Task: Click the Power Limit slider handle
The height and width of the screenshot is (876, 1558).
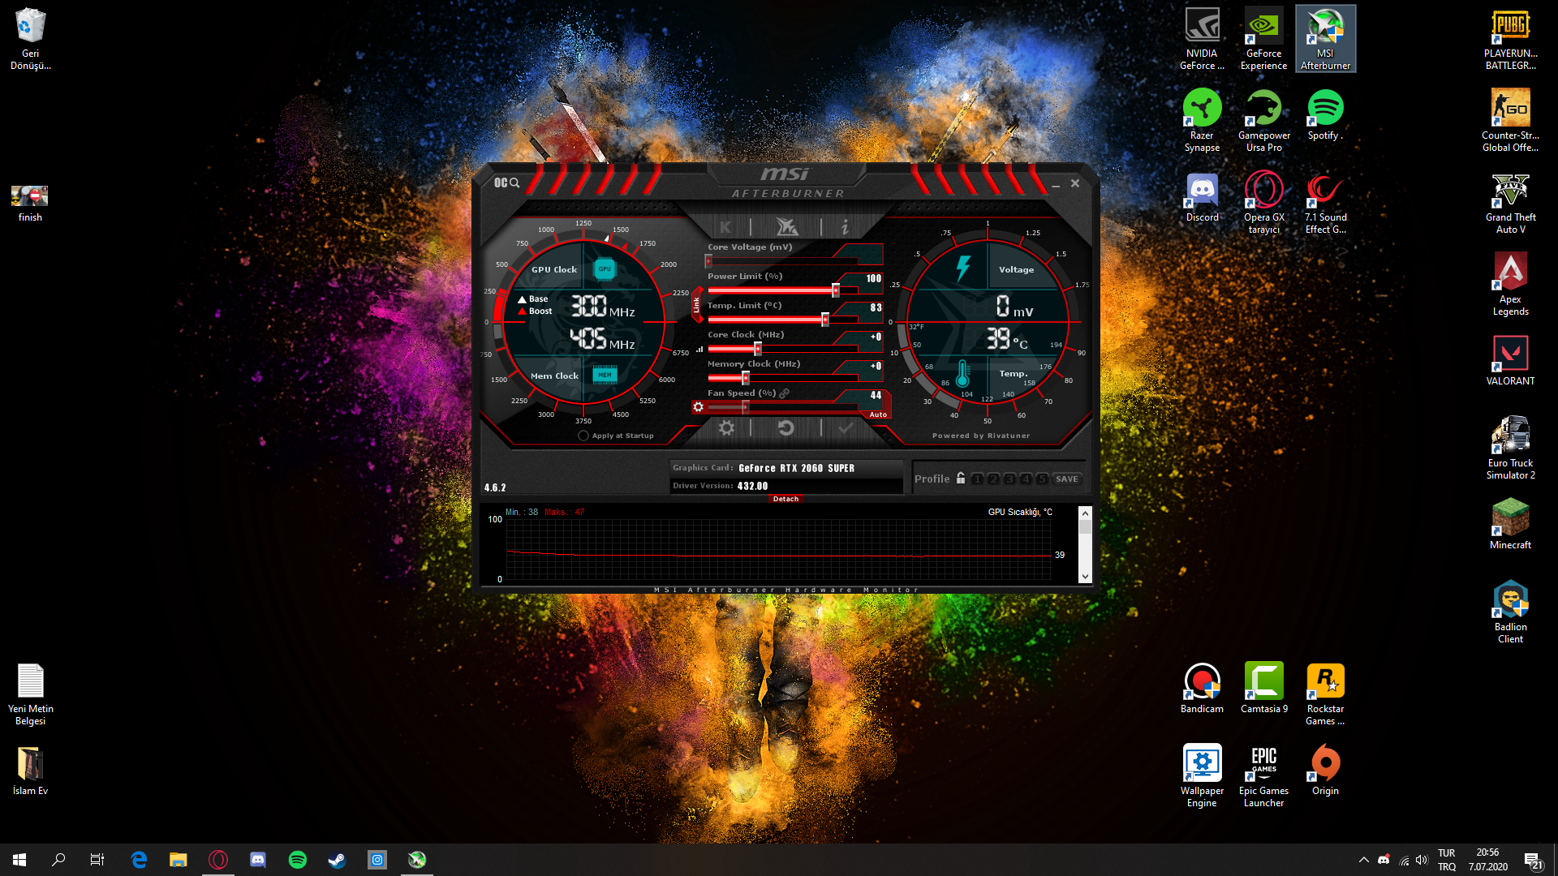Action: point(836,290)
